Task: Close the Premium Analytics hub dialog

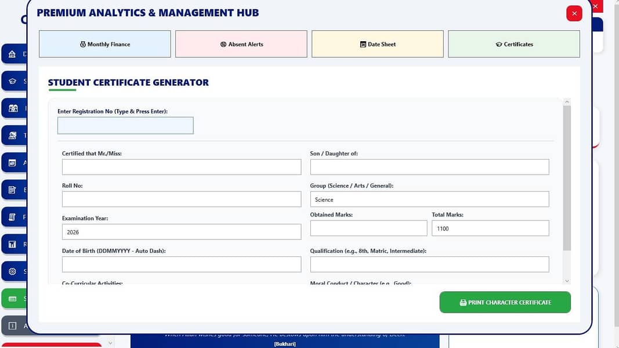Action: click(x=574, y=13)
